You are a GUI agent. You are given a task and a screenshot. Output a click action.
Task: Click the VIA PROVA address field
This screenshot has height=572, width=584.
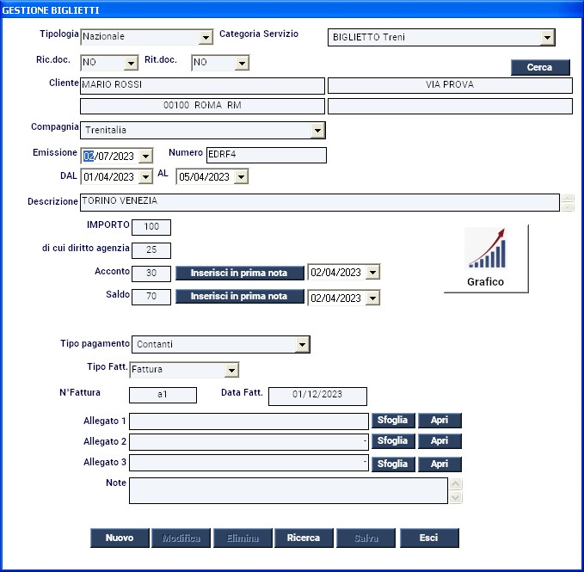pyautogui.click(x=450, y=86)
